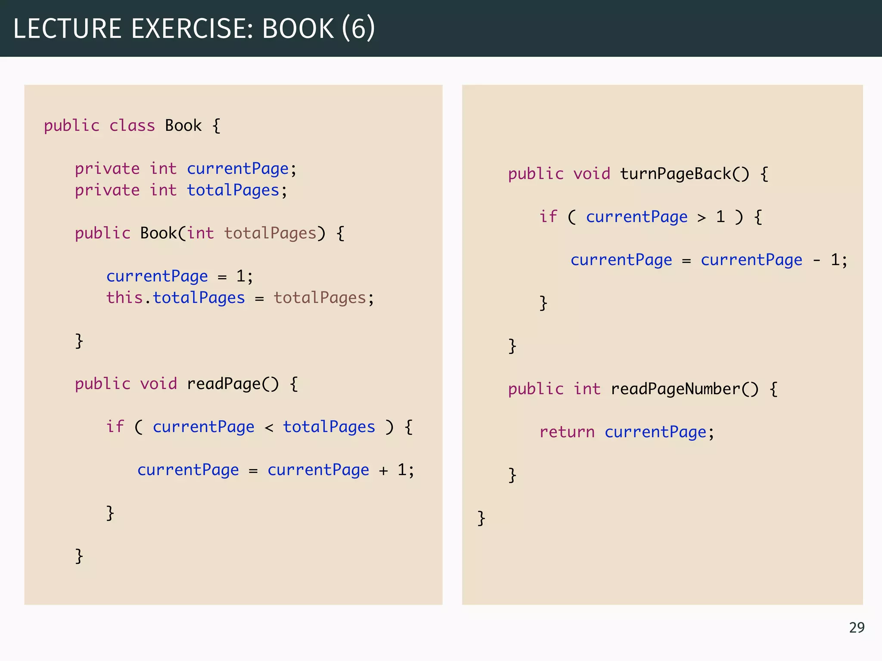Click the slide page number 29
Screen dimensions: 882x661
857,627
